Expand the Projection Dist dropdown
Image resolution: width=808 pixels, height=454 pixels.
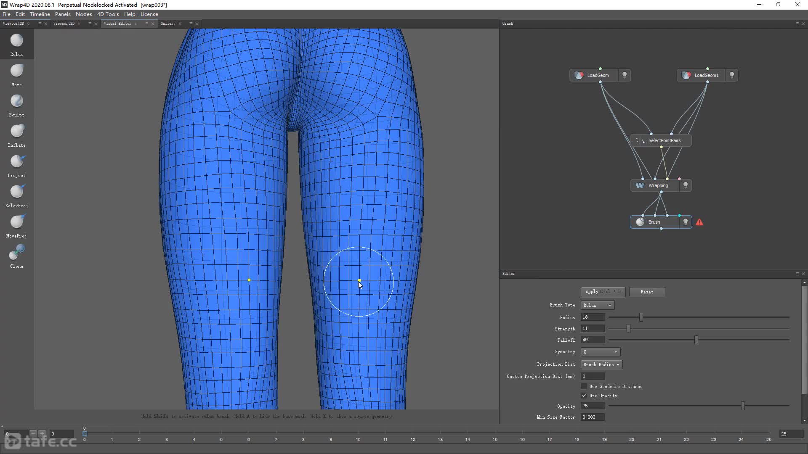click(601, 364)
